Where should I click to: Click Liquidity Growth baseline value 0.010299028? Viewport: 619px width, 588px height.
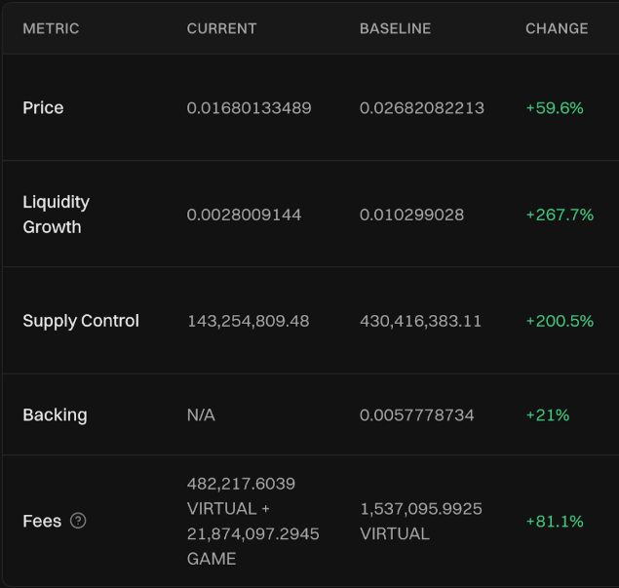click(411, 215)
